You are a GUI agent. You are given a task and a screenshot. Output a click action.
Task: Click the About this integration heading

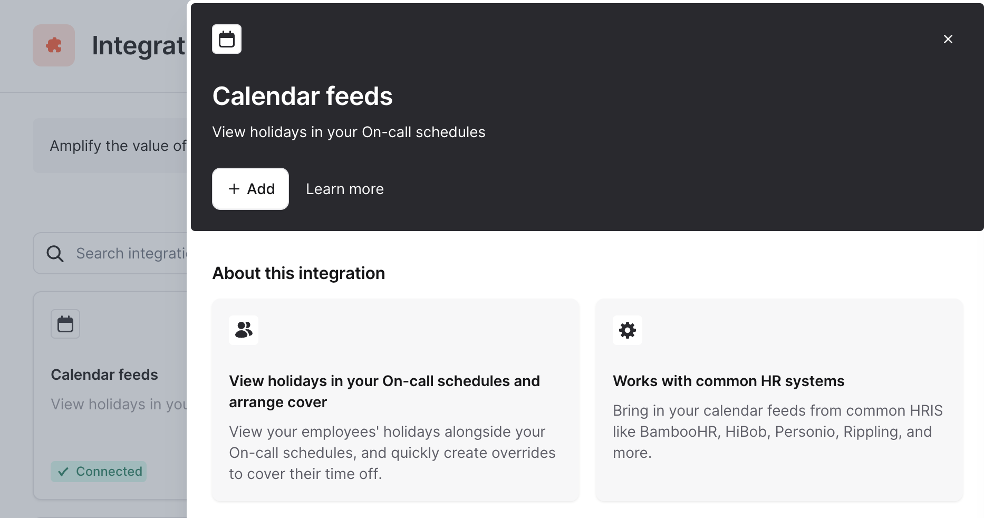point(298,273)
